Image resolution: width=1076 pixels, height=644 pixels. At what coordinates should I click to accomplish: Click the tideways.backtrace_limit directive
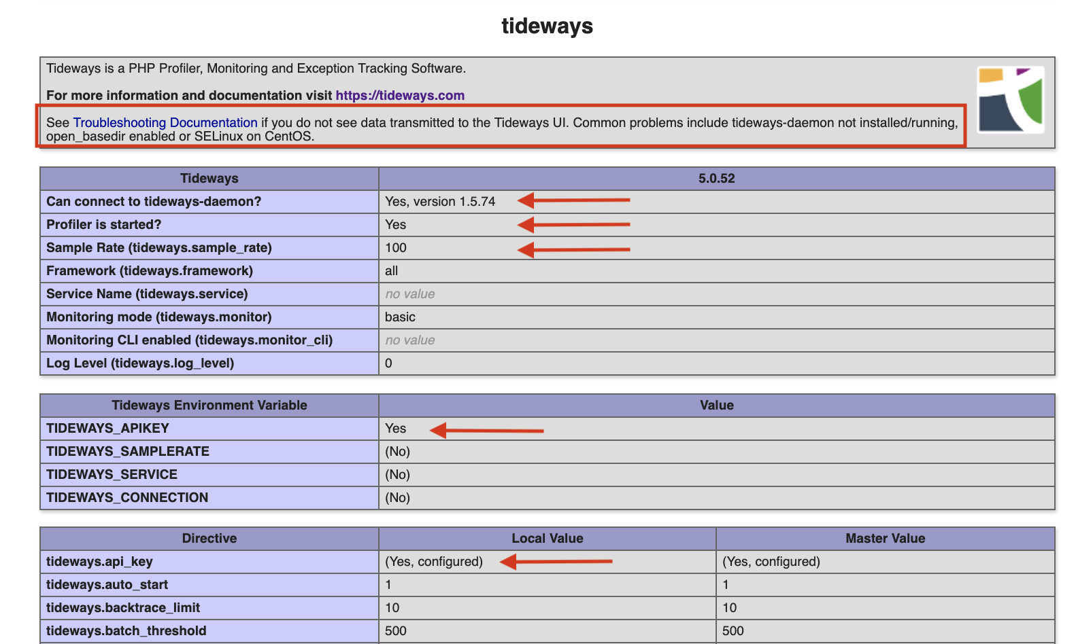[123, 608]
